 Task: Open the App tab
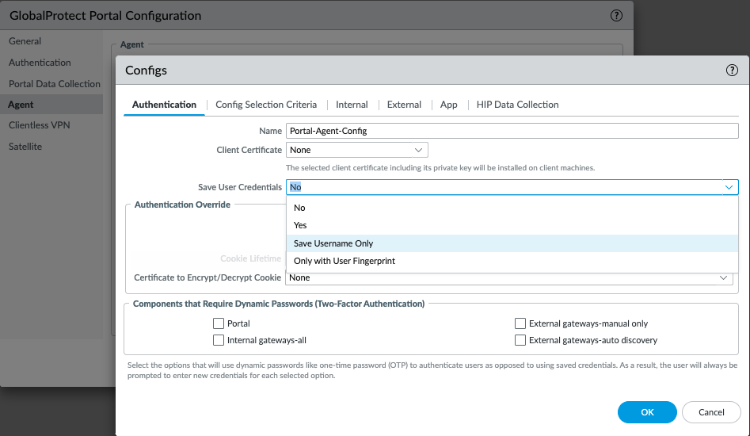[x=449, y=105]
